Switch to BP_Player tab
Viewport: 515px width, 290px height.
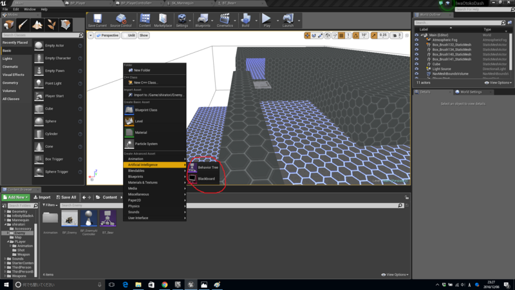click(78, 3)
